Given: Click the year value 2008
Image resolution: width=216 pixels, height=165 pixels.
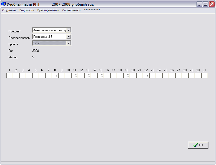Looking at the screenshot, I should (35, 51).
